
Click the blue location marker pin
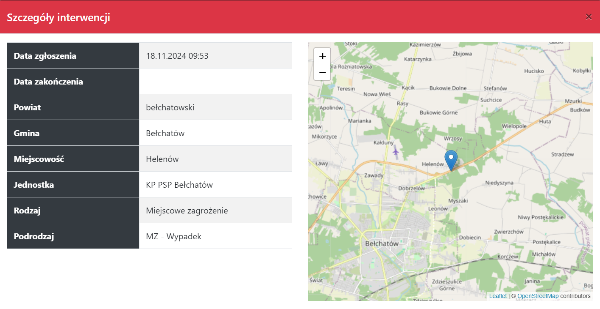coord(451,159)
